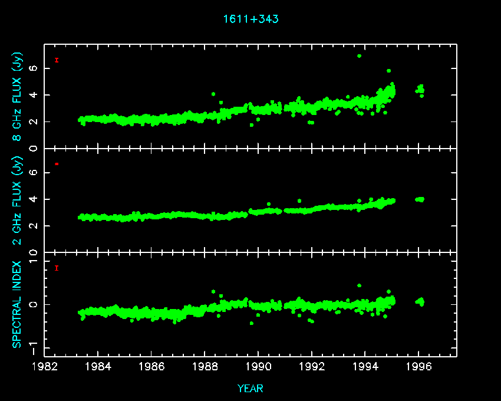Click the plot title 1611+343

coord(250,19)
